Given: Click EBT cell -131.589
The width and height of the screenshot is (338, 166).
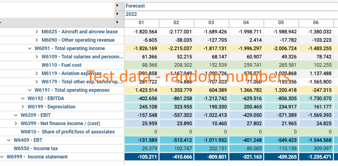Looking at the screenshot, I should point(142,140).
